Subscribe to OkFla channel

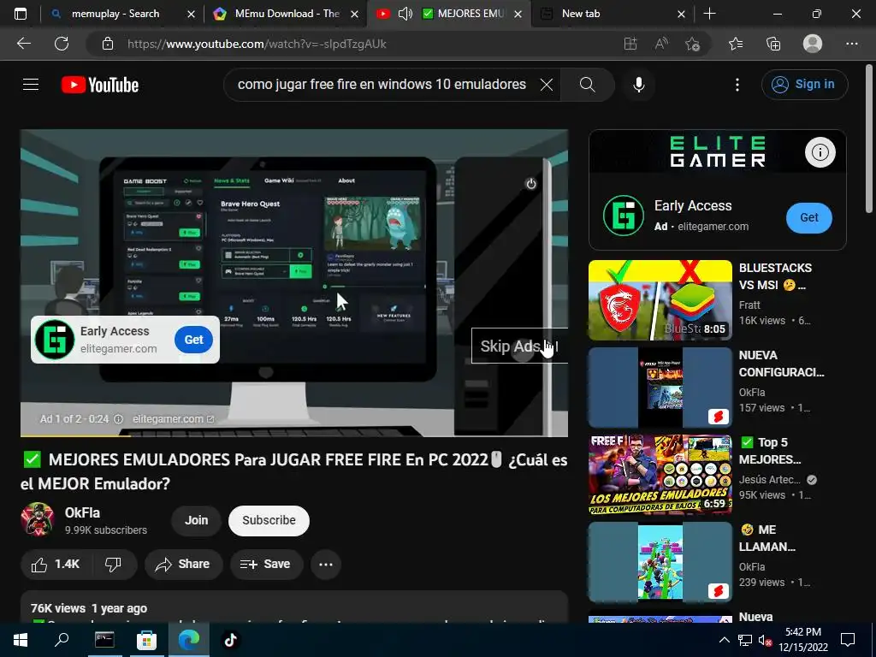point(269,520)
